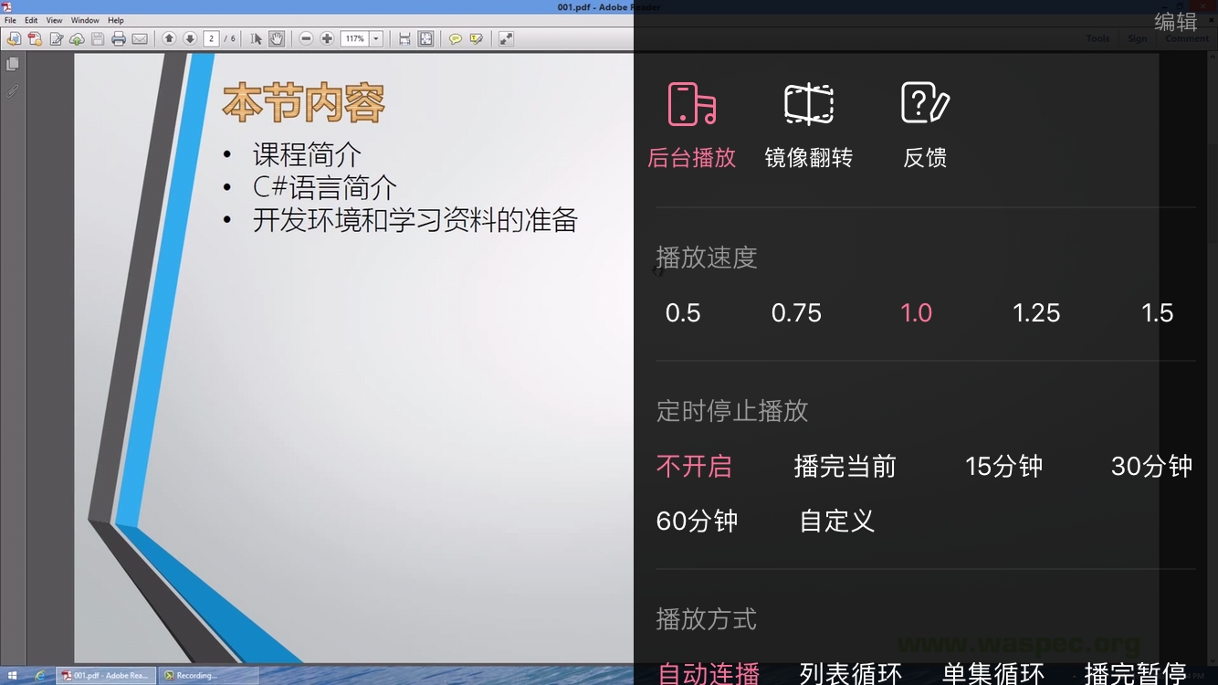Screen dimensions: 1218x685
Task: Open the zoom percentage dropdown arrow
Action: click(375, 38)
